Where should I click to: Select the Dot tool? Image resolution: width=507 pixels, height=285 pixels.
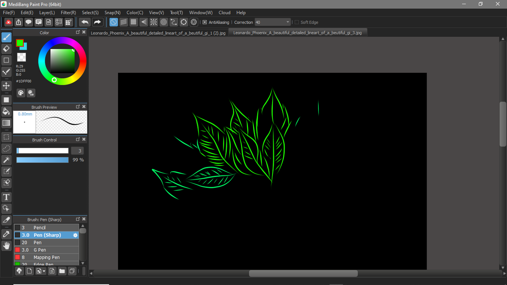(6, 72)
